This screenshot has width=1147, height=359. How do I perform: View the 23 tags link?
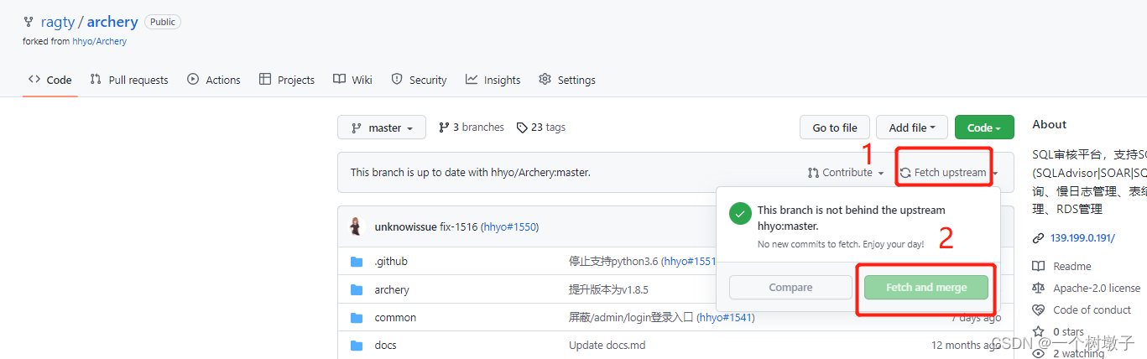pos(541,127)
